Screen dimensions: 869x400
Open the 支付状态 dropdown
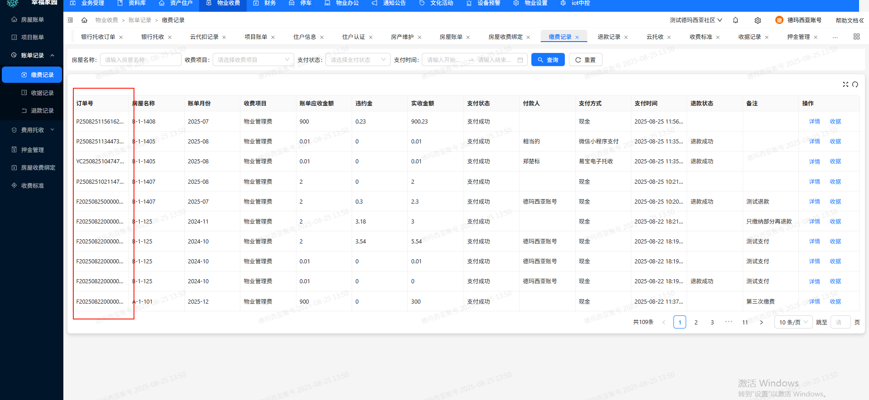(358, 60)
